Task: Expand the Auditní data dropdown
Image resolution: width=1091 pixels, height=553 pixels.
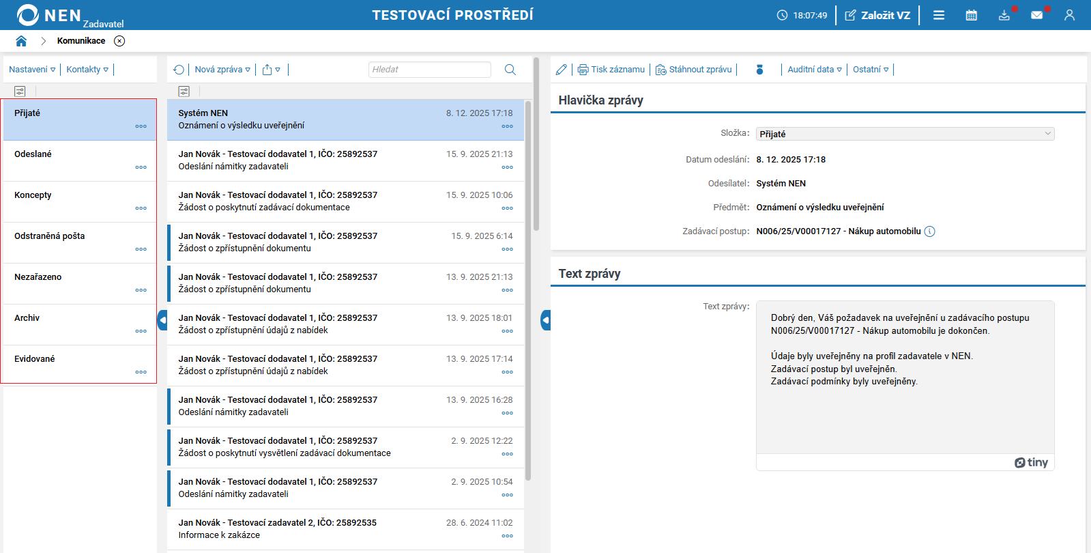Action: point(815,70)
